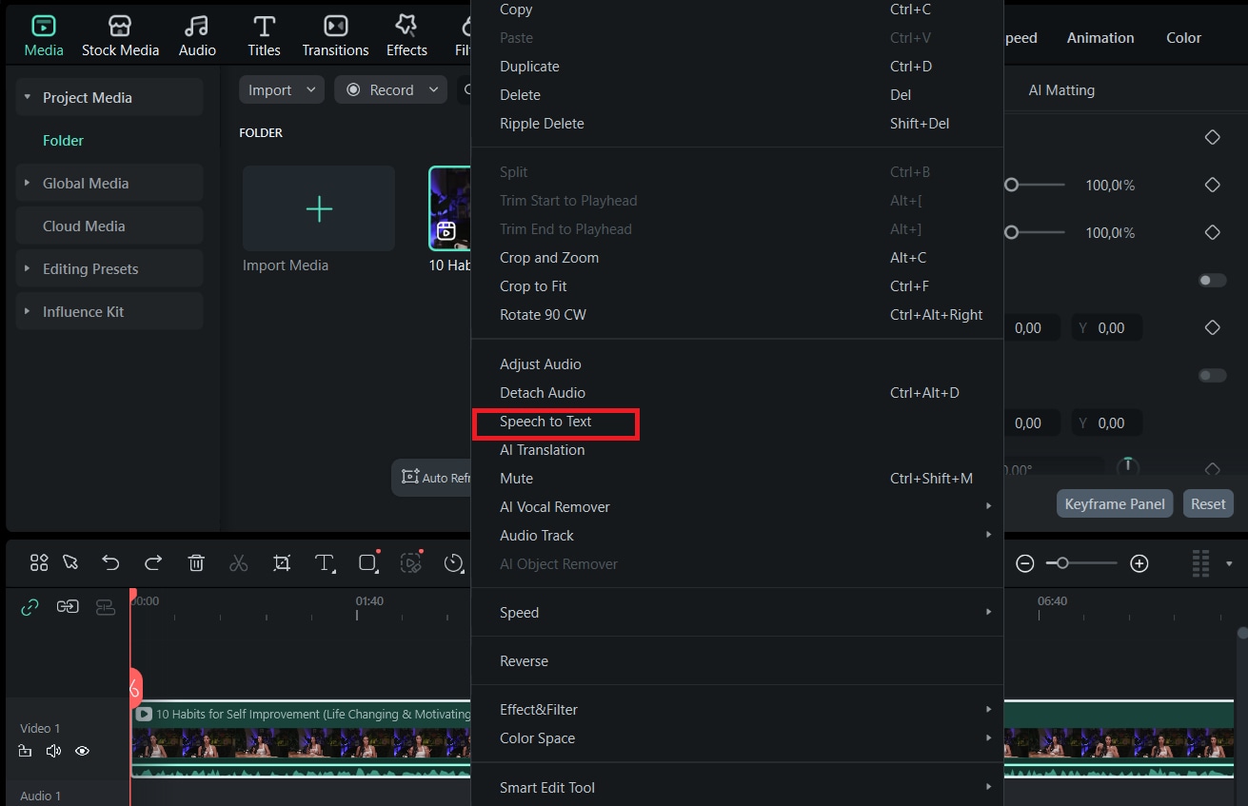
Task: Expand the Global Media section
Action: pyautogui.click(x=28, y=183)
